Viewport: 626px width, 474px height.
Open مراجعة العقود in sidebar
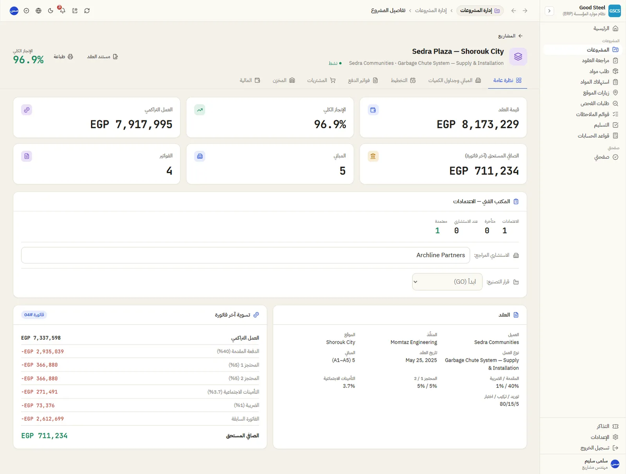[x=583, y=60]
